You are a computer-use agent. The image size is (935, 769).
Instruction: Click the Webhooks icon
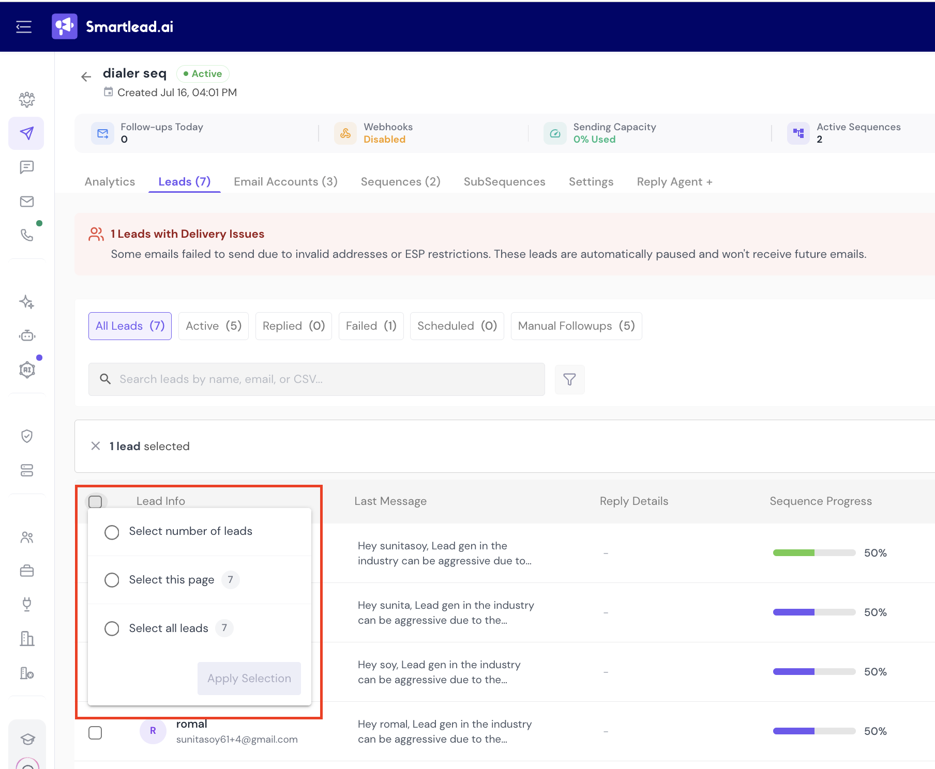pyautogui.click(x=345, y=133)
